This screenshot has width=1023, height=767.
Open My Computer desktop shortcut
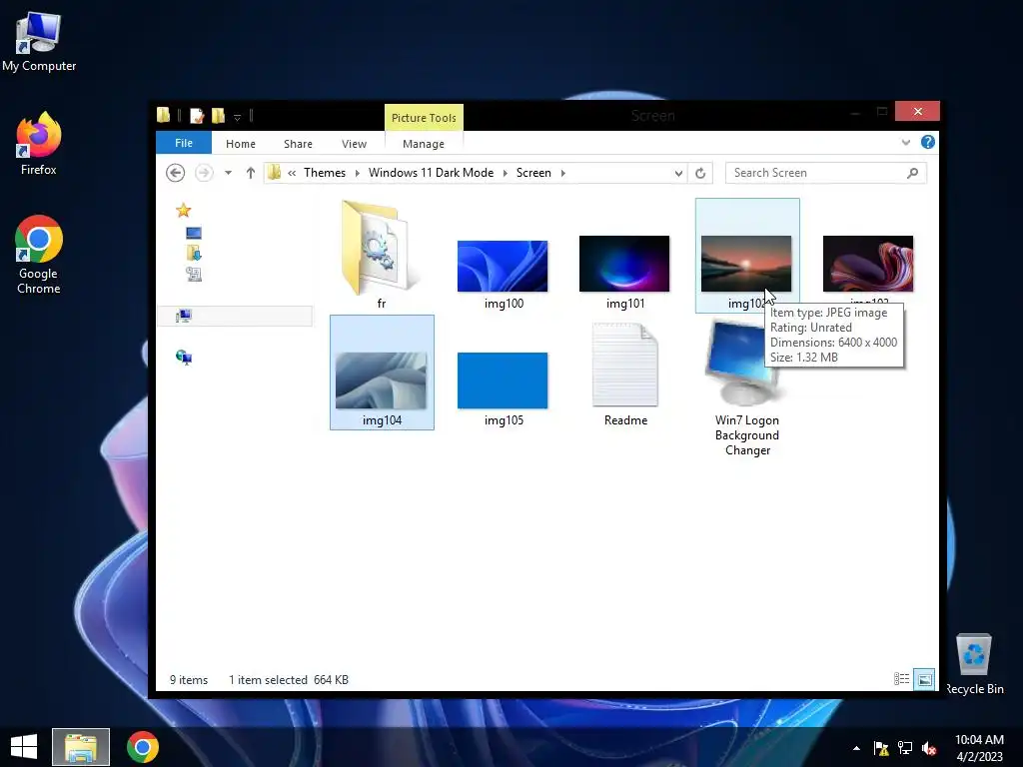[39, 42]
